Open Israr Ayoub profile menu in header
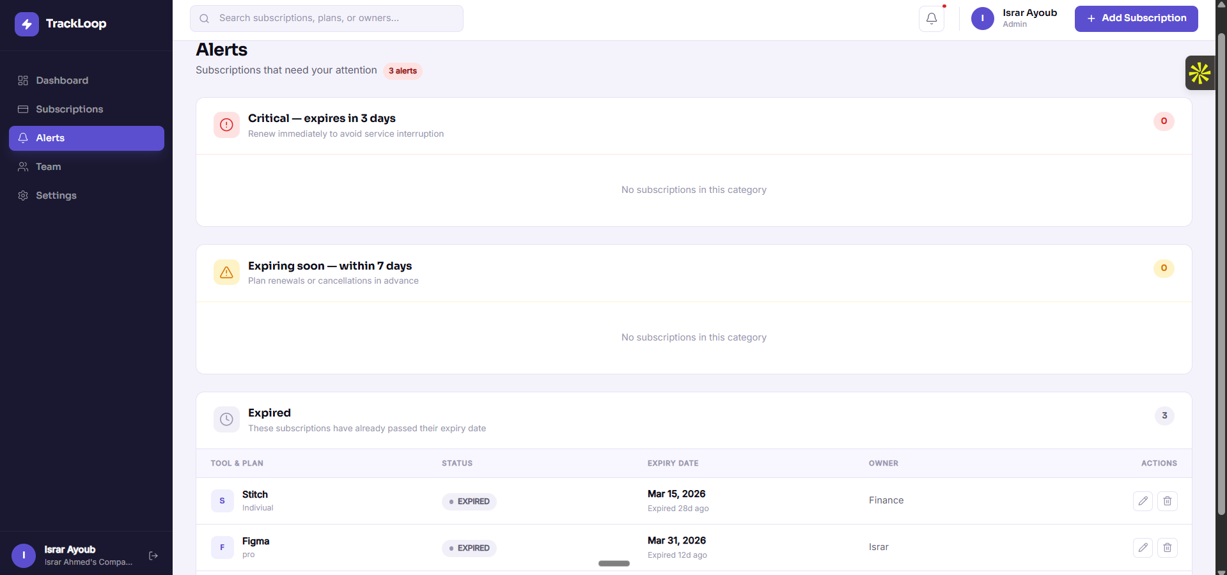Viewport: 1227px width, 575px height. 1015,19
